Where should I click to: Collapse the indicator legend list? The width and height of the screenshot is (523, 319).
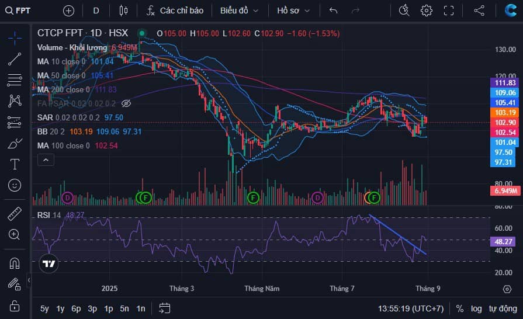46,160
